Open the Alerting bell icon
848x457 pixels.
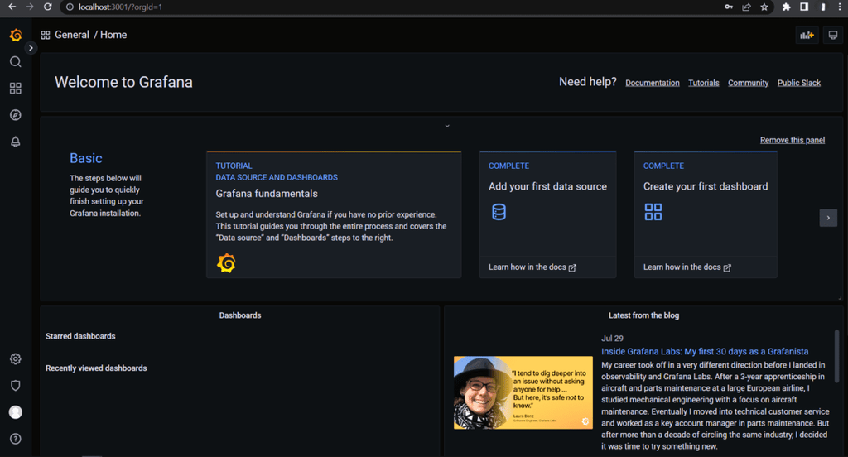(16, 142)
